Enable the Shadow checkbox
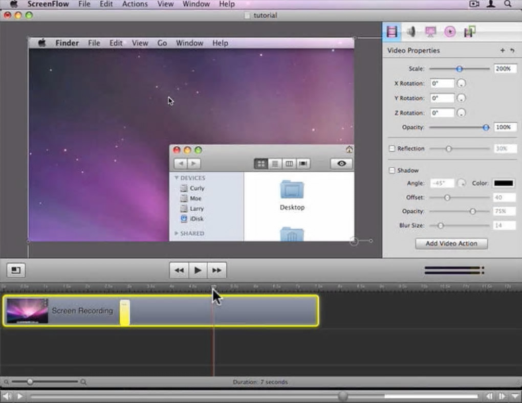The image size is (522, 403). click(x=392, y=170)
